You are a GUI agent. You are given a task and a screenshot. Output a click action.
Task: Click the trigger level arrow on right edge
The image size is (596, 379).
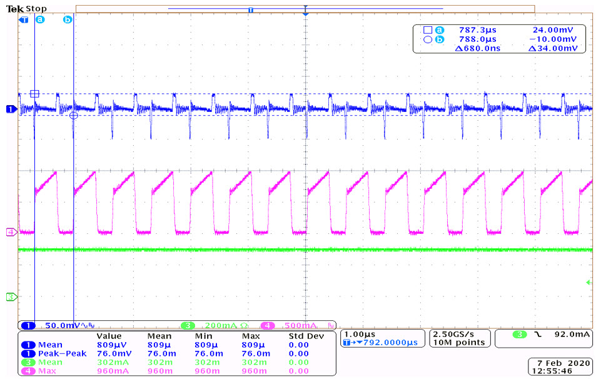click(x=588, y=283)
